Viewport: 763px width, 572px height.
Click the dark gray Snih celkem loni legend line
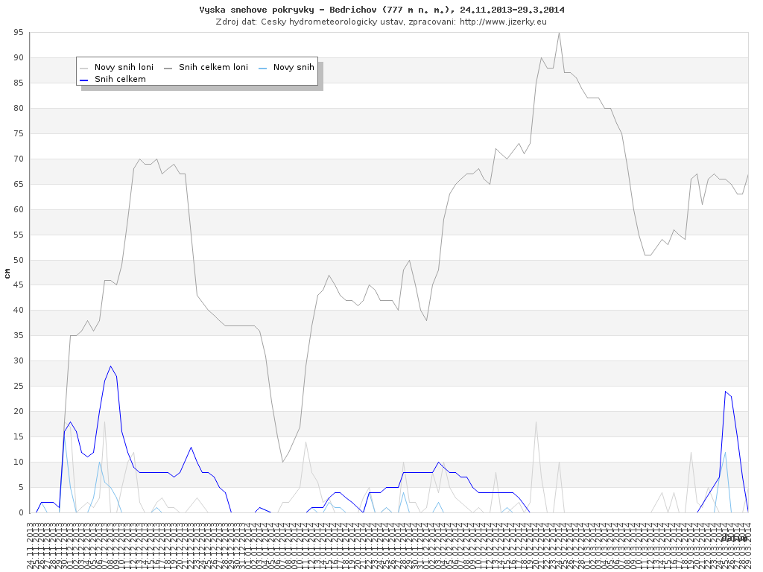pyautogui.click(x=168, y=68)
